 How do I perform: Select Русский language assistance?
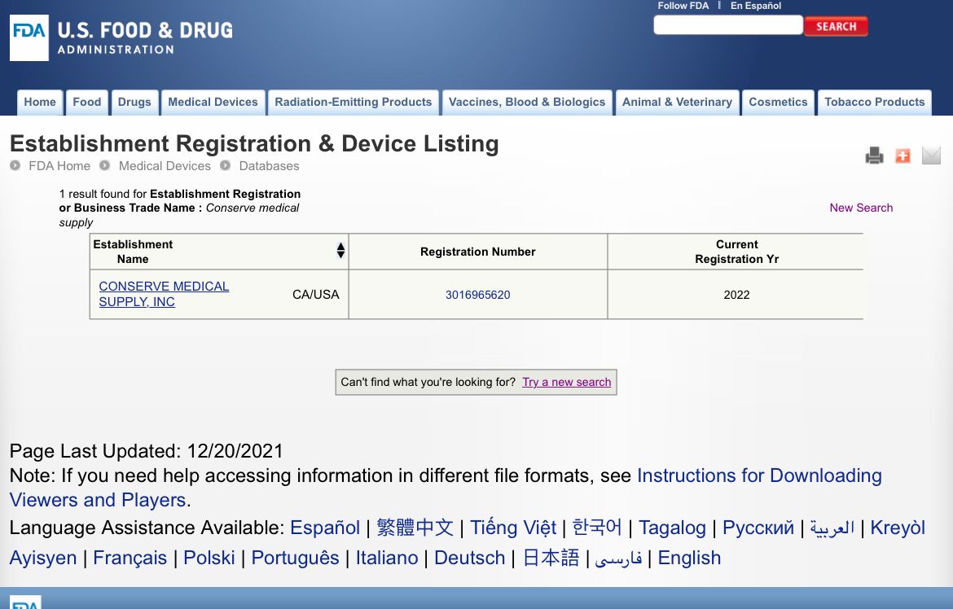point(758,528)
